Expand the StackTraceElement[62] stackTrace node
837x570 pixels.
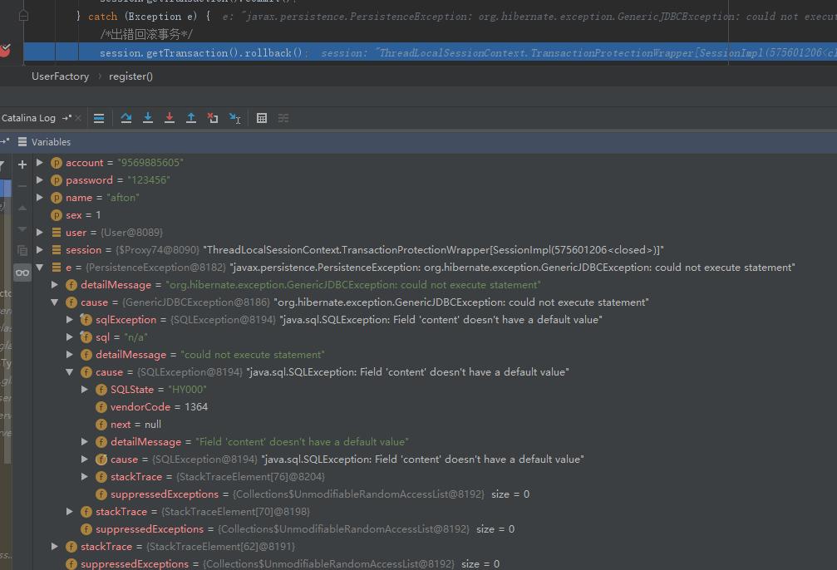(x=55, y=547)
